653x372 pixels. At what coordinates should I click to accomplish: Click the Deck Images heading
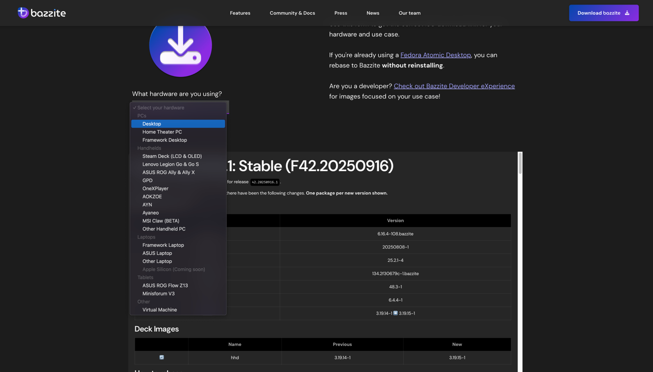(x=156, y=329)
